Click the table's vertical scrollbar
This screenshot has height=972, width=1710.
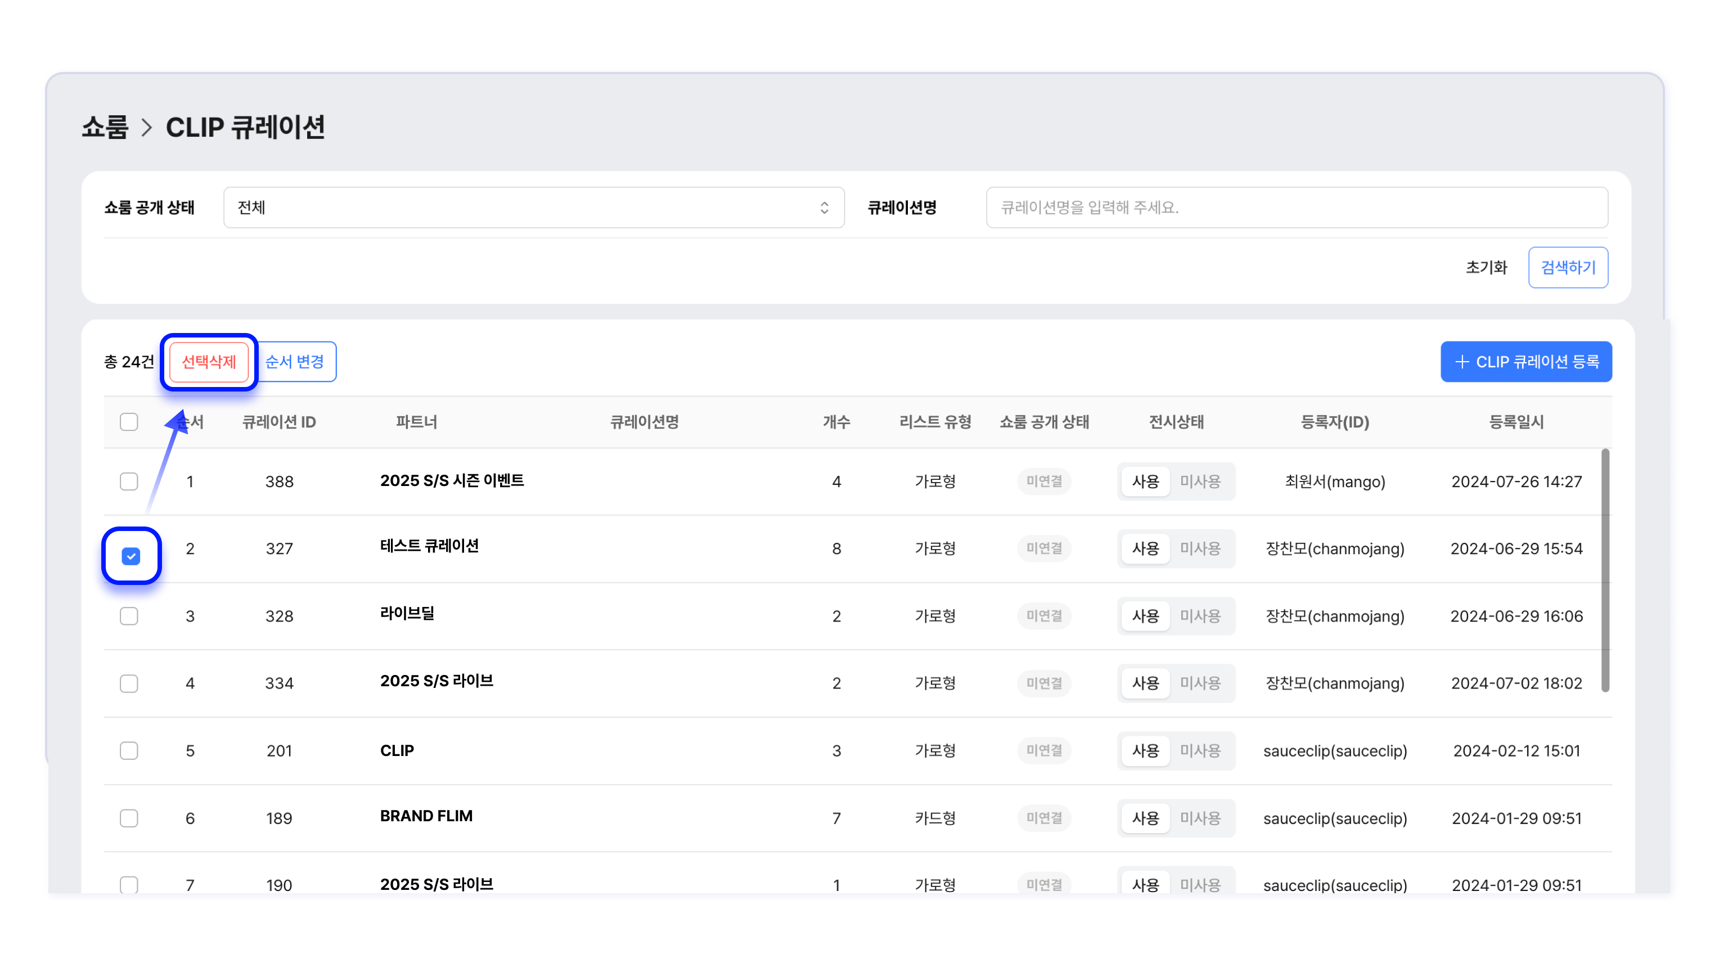point(1605,571)
